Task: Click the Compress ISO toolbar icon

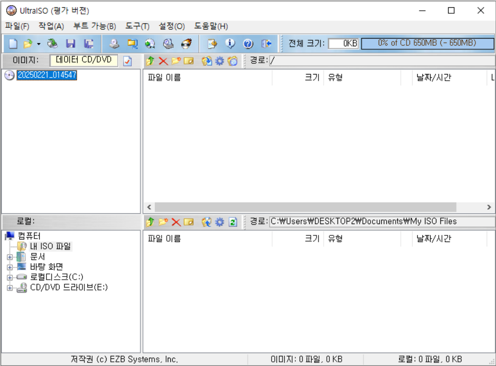Action: (132, 43)
